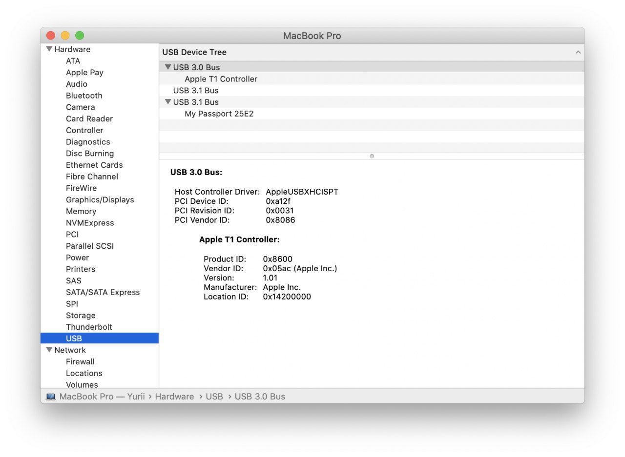Select Printers in the sidebar
This screenshot has width=625, height=457.
81,269
